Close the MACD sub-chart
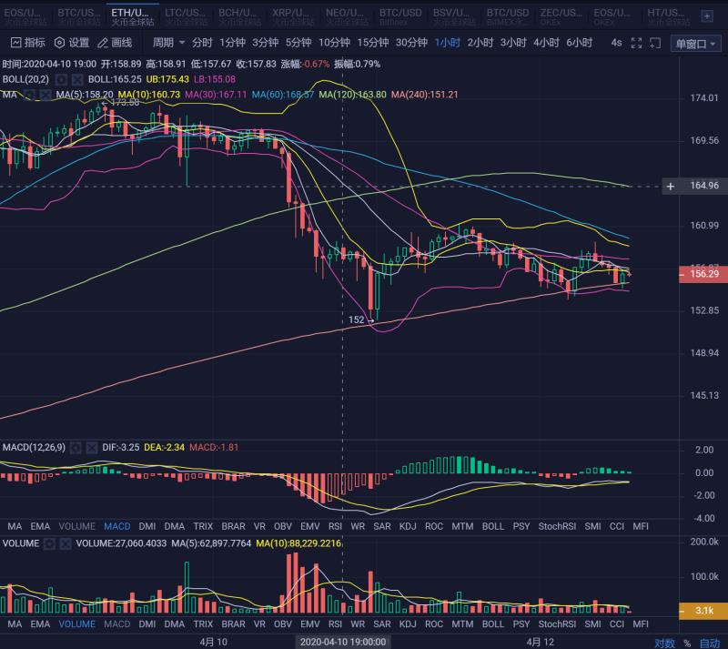728x649 pixels. tap(92, 448)
